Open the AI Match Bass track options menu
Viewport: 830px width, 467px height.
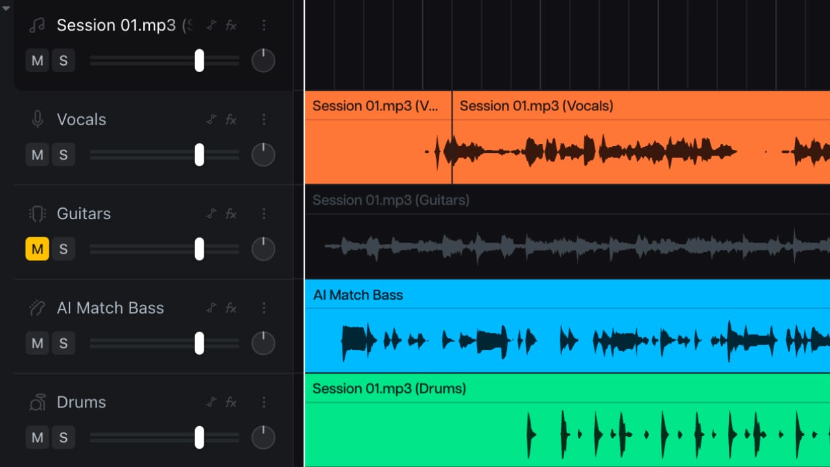click(x=264, y=308)
